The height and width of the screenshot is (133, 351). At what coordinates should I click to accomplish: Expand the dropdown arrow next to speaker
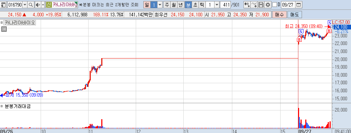(x=43, y=4)
